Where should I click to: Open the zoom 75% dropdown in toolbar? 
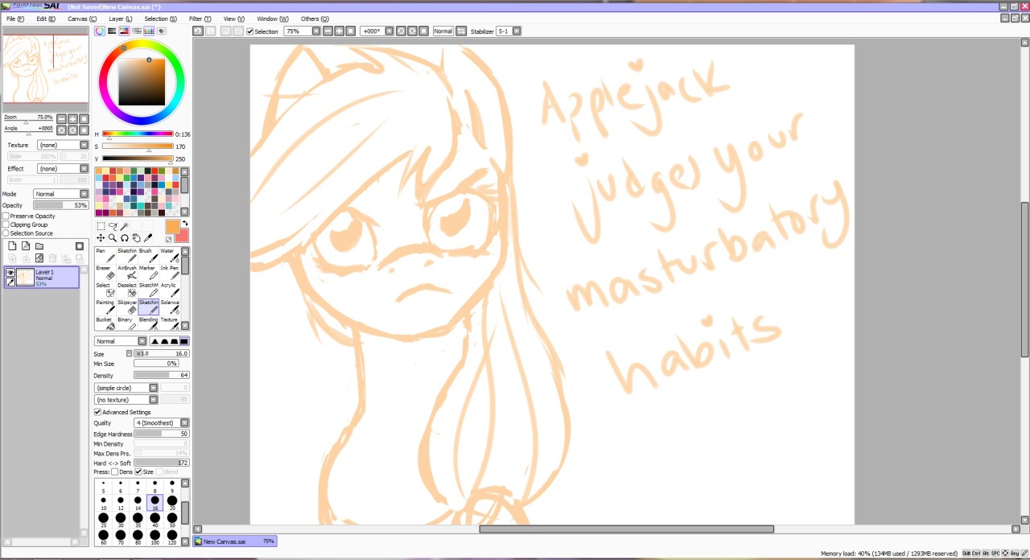tap(302, 31)
